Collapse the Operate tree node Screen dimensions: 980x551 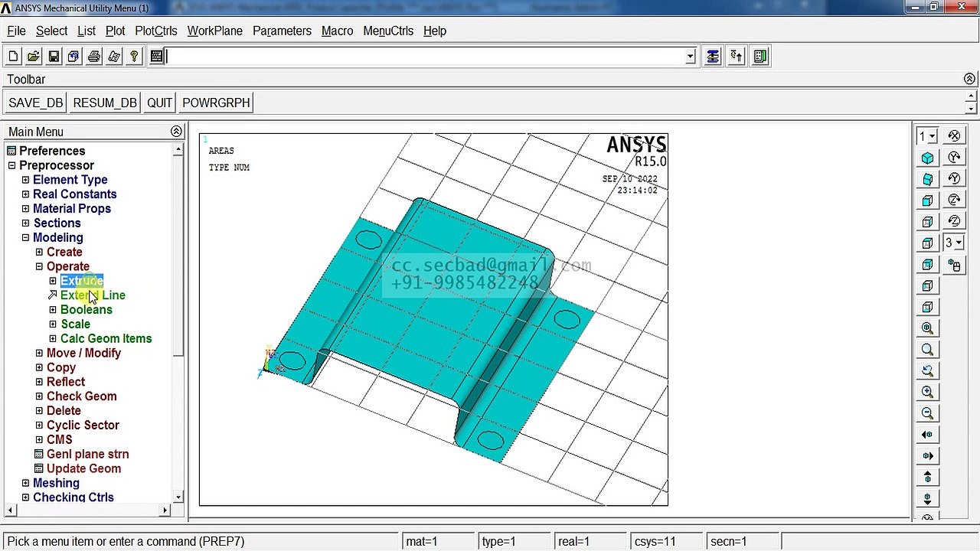point(39,267)
